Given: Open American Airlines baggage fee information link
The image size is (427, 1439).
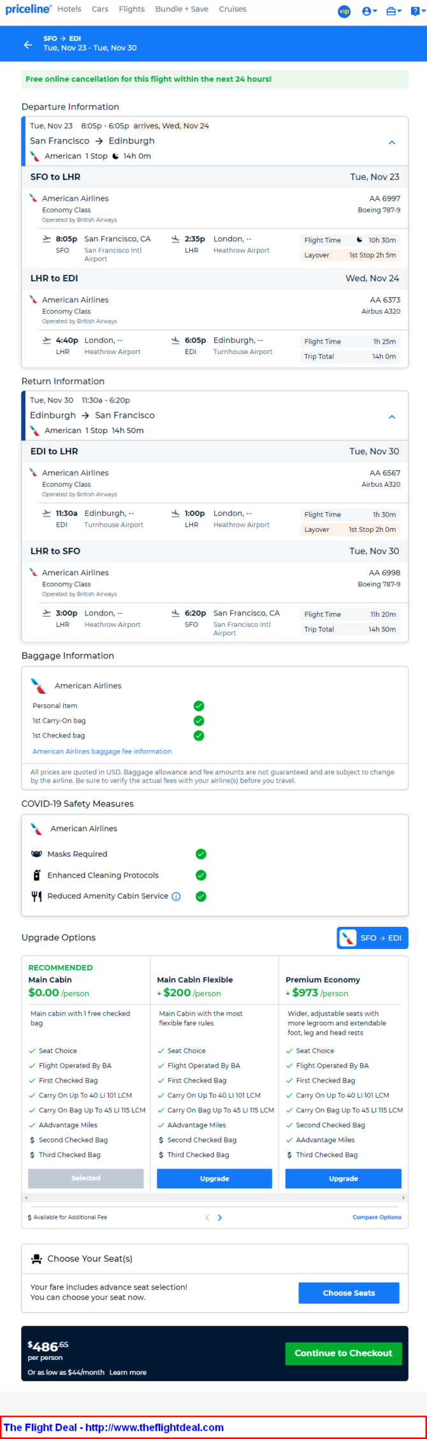Looking at the screenshot, I should [x=102, y=751].
